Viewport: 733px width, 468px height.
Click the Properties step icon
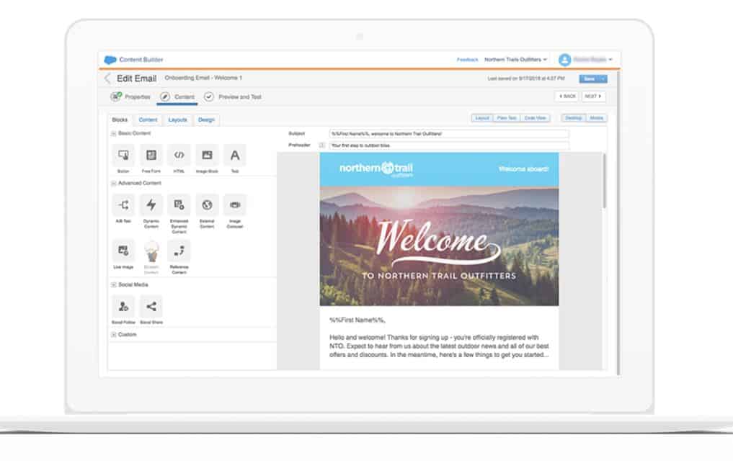coord(116,96)
